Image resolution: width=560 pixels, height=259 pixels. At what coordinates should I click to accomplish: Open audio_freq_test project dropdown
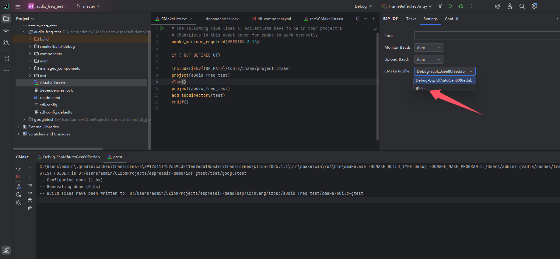(x=48, y=6)
